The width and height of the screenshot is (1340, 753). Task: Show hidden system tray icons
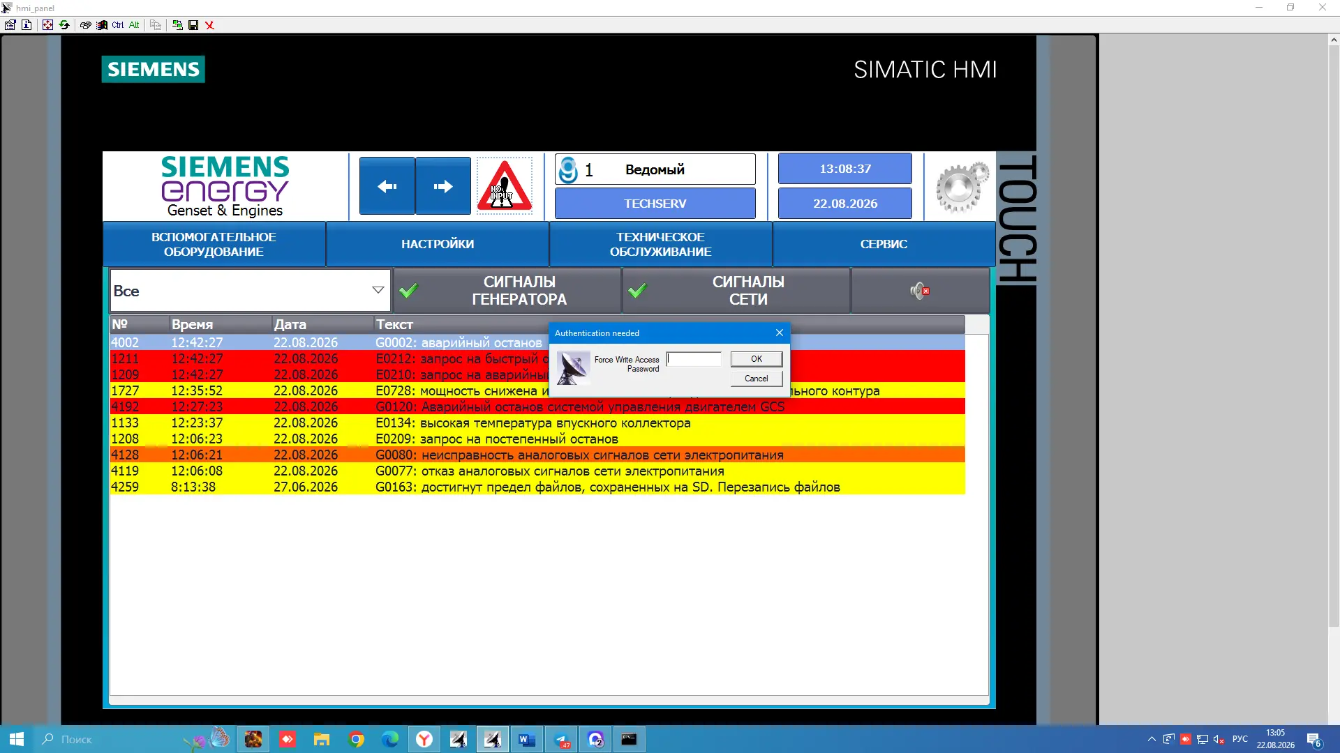pyautogui.click(x=1152, y=739)
